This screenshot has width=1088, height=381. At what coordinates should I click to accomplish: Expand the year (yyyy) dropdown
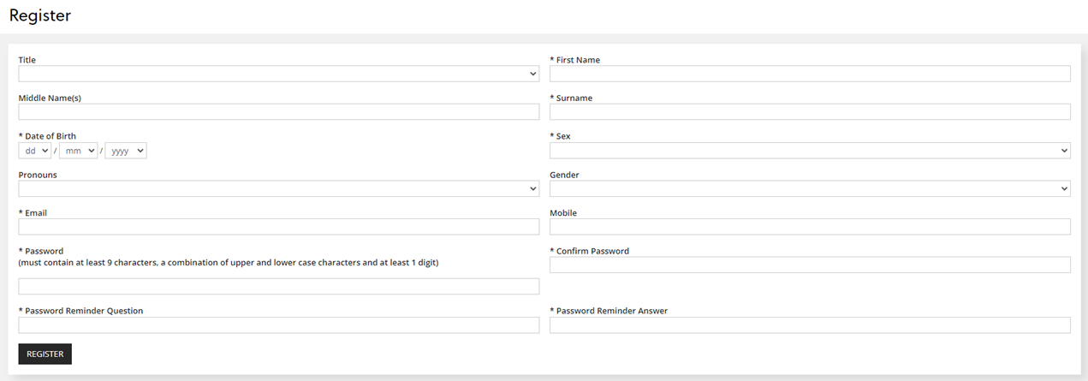point(126,151)
